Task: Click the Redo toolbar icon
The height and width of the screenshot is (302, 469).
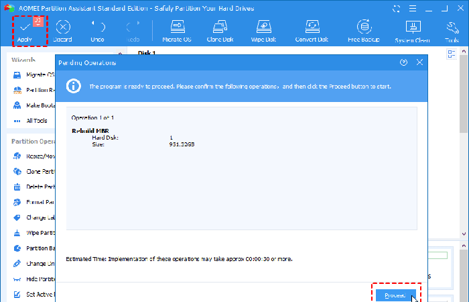Action: pos(133,31)
